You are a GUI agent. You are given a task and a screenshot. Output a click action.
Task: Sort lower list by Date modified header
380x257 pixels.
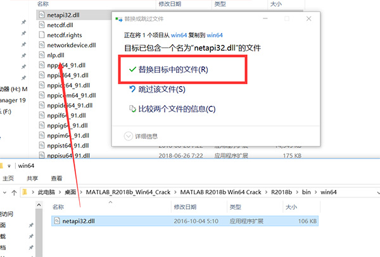point(185,207)
